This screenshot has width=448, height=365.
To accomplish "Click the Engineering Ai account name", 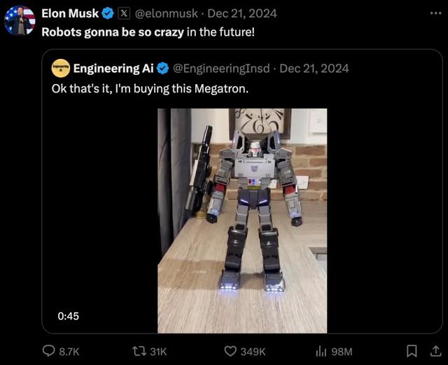I will 113,68.
